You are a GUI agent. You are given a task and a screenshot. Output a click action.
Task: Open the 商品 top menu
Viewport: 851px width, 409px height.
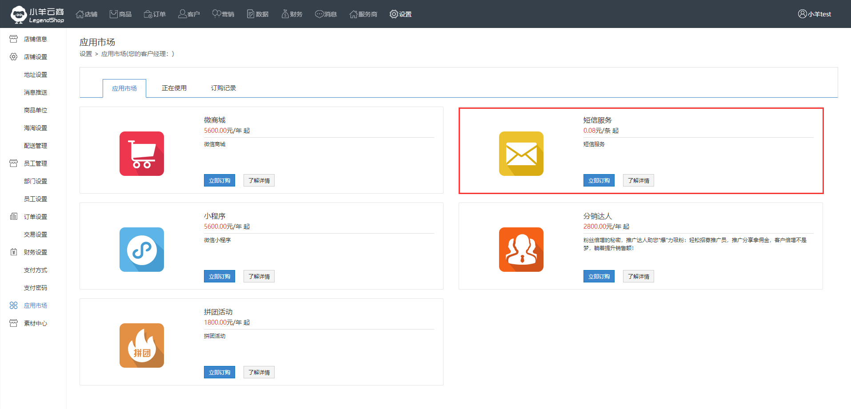tap(120, 14)
